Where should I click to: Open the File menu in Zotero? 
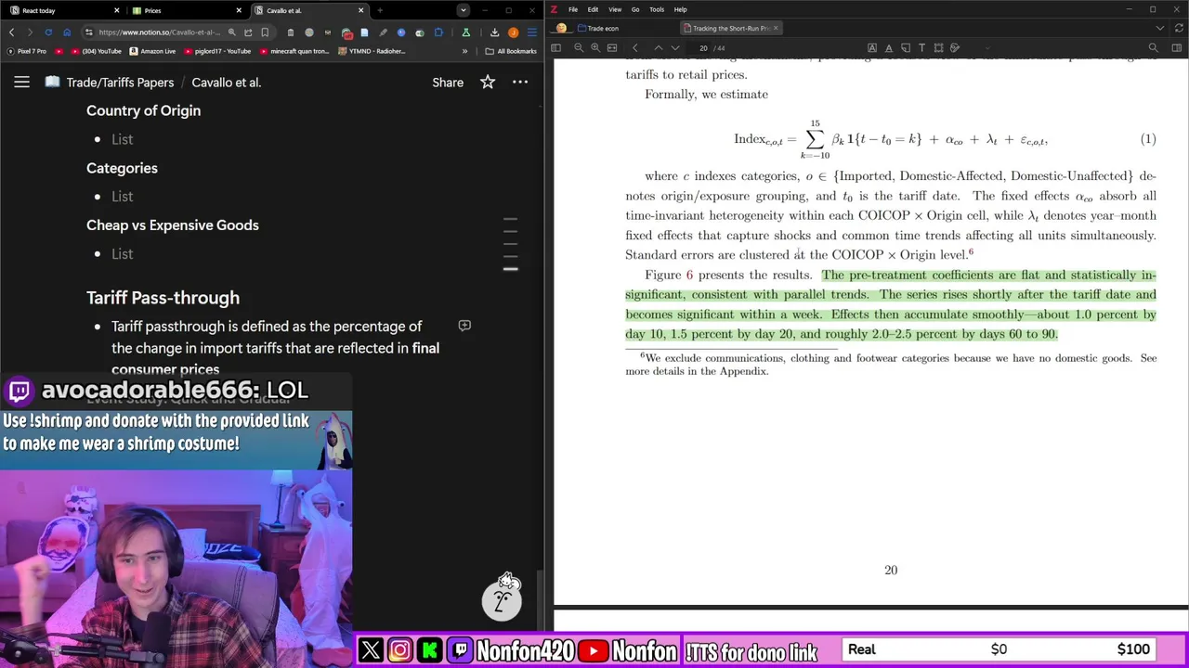(573, 9)
